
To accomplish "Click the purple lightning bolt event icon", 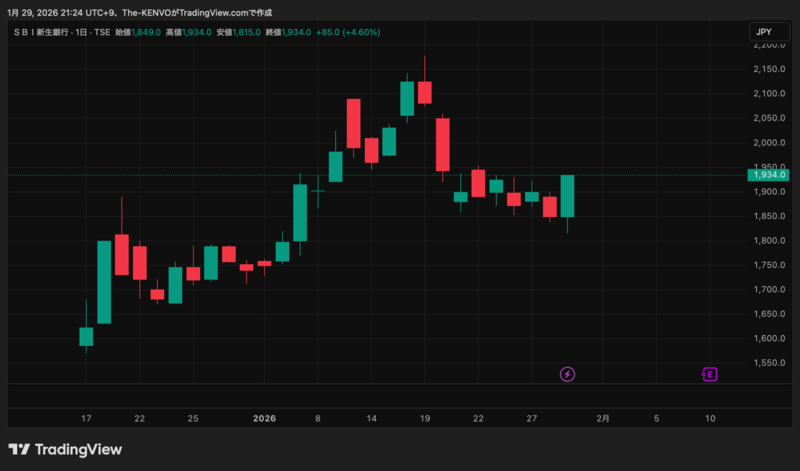I will [568, 374].
